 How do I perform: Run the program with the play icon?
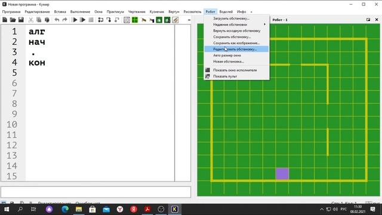(x=75, y=20)
